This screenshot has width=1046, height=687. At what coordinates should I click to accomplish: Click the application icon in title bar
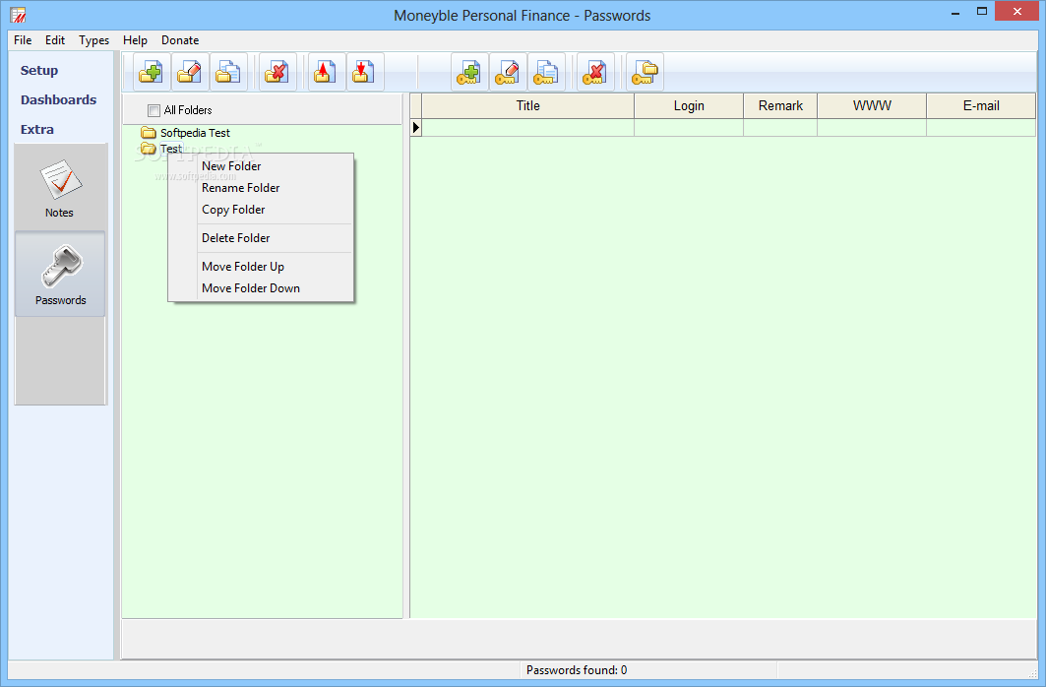[x=18, y=15]
